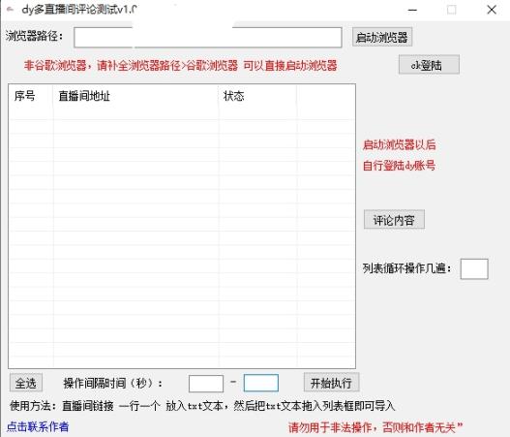
Task: Focus the 浏览器路径 browser path field
Action: coord(207,38)
